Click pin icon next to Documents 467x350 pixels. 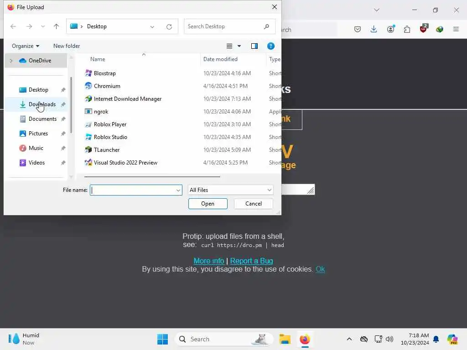(x=63, y=119)
